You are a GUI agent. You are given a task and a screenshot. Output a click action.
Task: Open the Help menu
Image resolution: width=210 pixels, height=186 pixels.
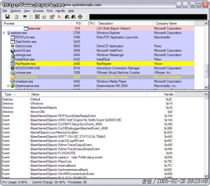(71, 11)
